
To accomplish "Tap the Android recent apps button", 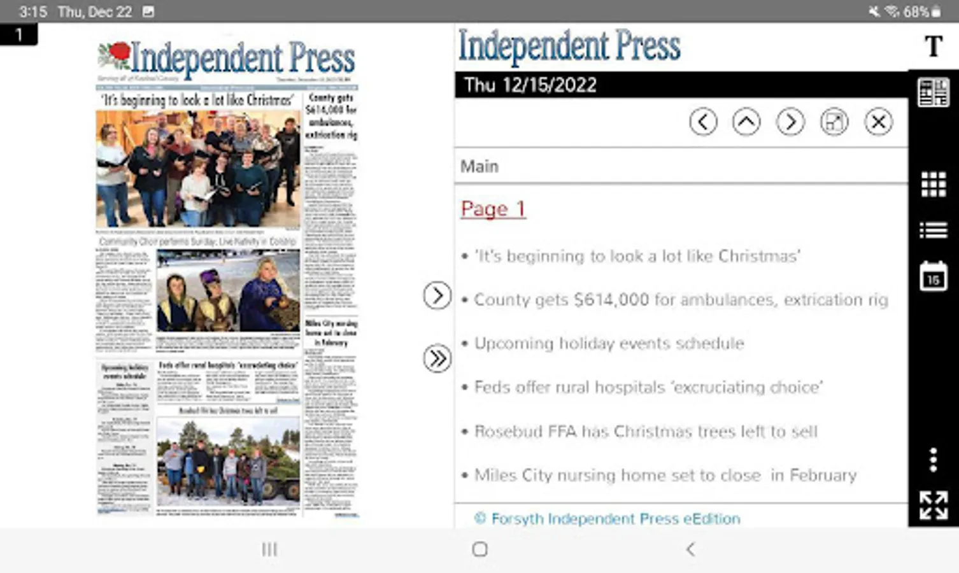I will 269,549.
